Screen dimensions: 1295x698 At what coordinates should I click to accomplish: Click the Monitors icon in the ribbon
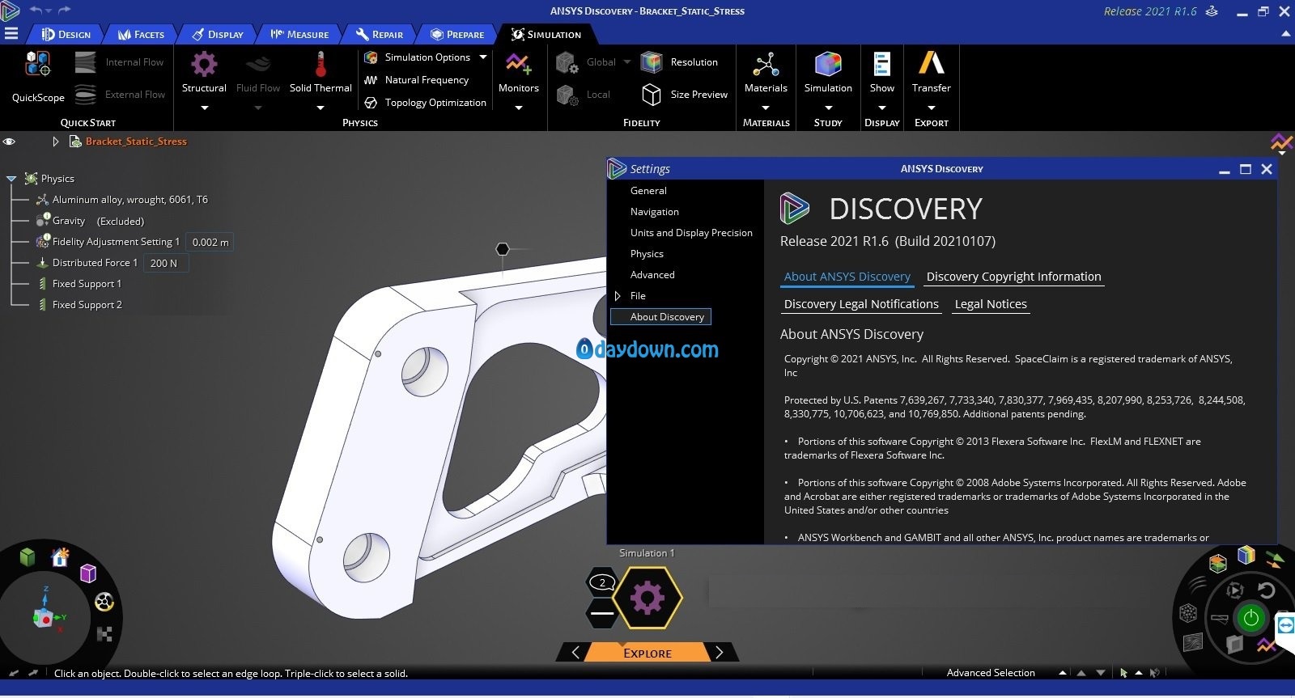click(518, 64)
